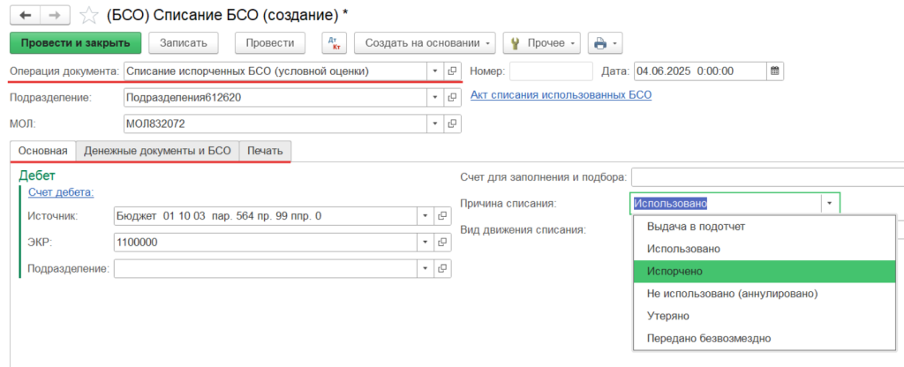The width and height of the screenshot is (904, 367).
Task: Open the Создать на основании menu
Action: tap(425, 43)
